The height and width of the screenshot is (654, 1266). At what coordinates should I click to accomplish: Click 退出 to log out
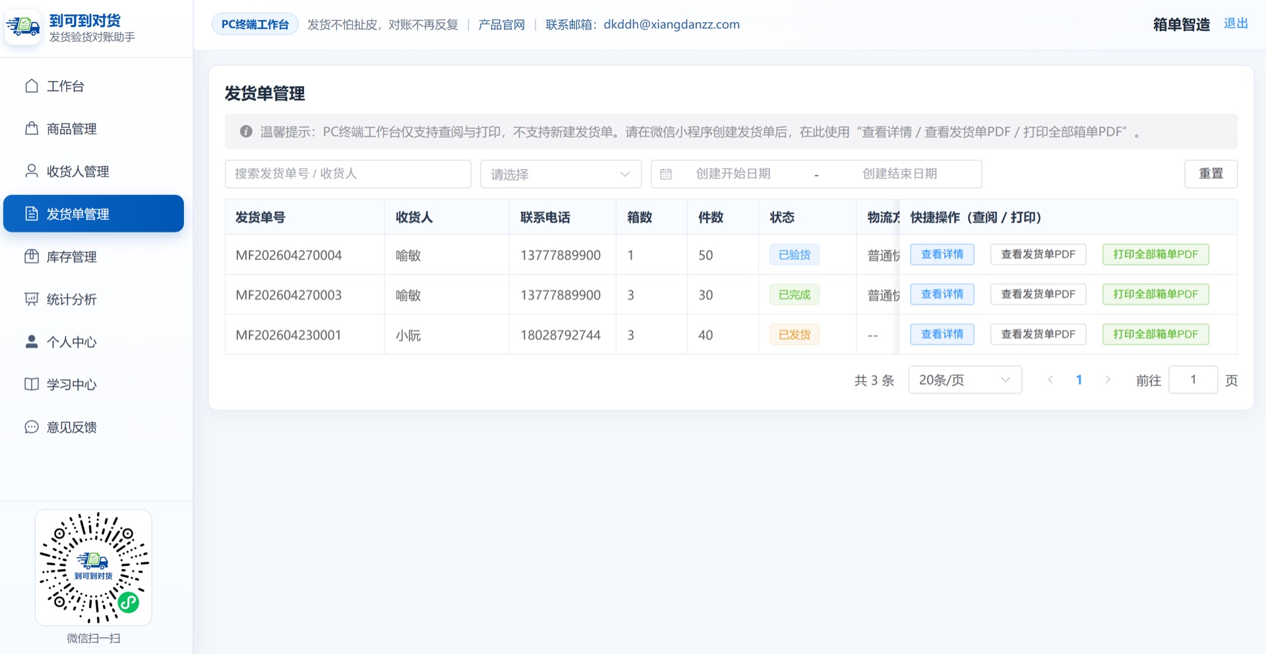click(x=1236, y=24)
